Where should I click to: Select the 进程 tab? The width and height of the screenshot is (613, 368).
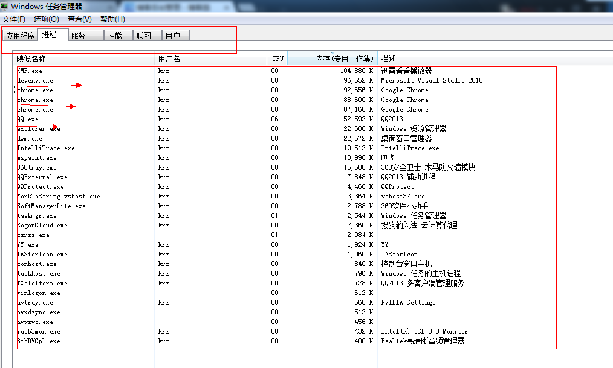point(53,35)
